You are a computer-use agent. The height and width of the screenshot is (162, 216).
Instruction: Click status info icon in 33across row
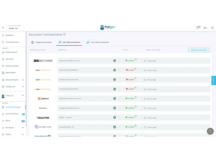click(x=136, y=59)
